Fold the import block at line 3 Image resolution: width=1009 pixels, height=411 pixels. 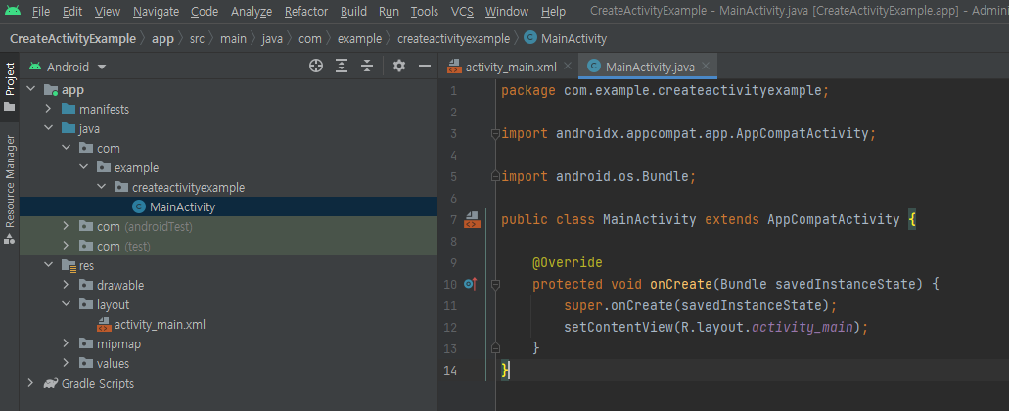(x=495, y=134)
